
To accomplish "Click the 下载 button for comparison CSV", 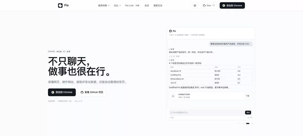I will click(x=247, y=96).
